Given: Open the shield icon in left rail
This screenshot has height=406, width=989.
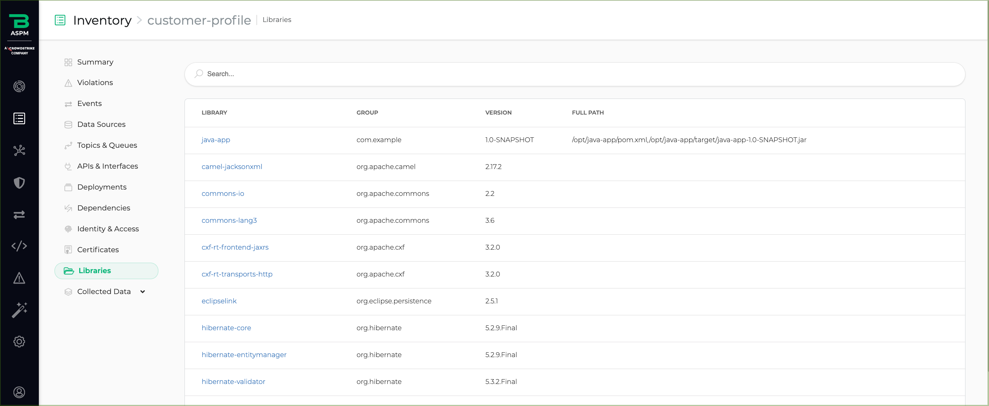Looking at the screenshot, I should [19, 182].
